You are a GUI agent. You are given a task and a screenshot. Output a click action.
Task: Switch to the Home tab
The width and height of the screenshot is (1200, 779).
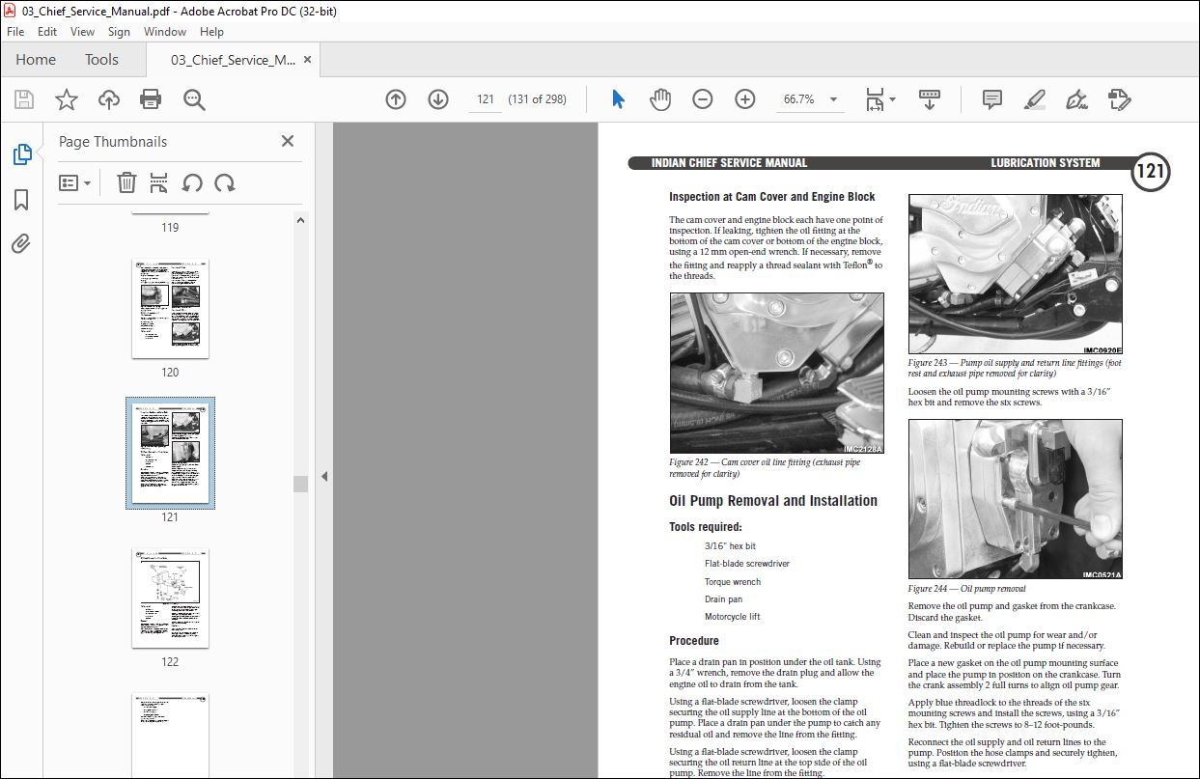point(36,60)
